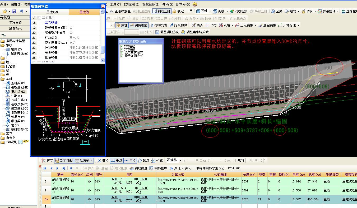Image resolution: width=357 pixels, height=208 pixels.
Task: Toggle the 钢筋三维 rebar 3D view
Action: [x=161, y=11]
